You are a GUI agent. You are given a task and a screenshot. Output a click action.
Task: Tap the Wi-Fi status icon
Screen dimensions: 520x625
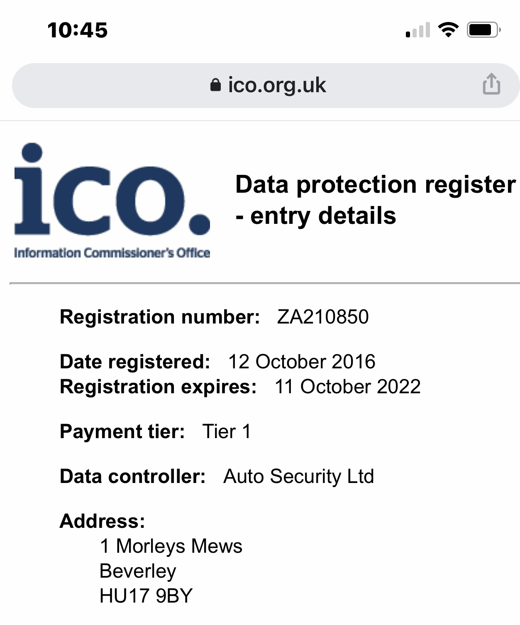pos(448,30)
